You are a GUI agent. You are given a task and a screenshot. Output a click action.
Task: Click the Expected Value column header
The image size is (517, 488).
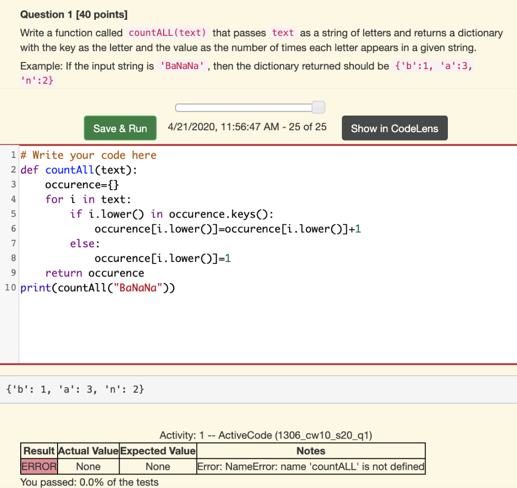pyautogui.click(x=158, y=451)
